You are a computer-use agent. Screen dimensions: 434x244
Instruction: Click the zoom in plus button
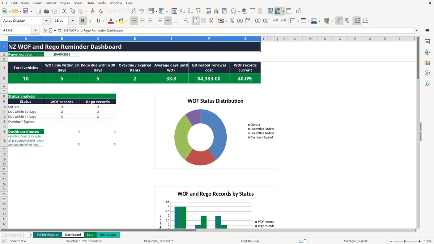click(x=420, y=241)
